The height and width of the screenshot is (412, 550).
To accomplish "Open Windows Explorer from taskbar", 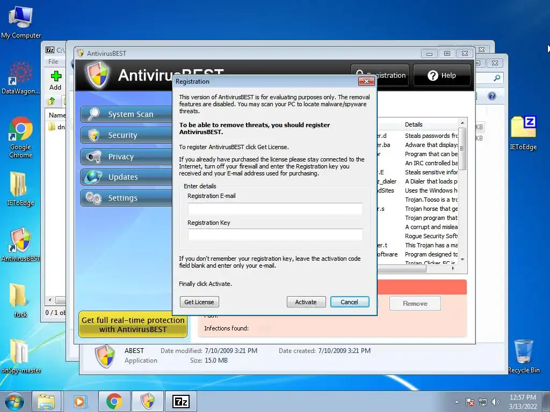I will click(46, 401).
